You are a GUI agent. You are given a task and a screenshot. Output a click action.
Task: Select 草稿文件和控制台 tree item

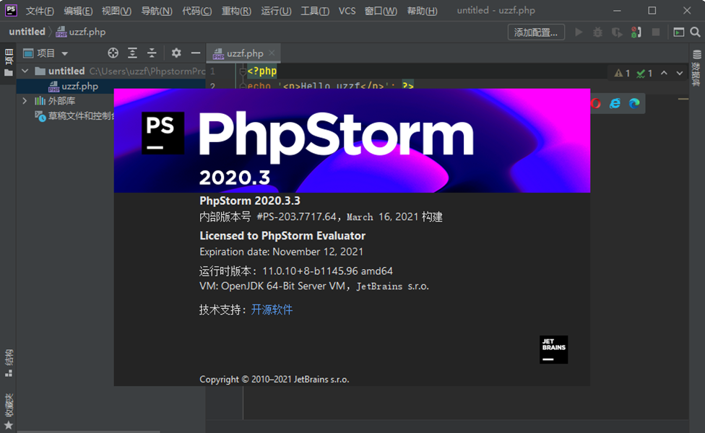tap(74, 116)
